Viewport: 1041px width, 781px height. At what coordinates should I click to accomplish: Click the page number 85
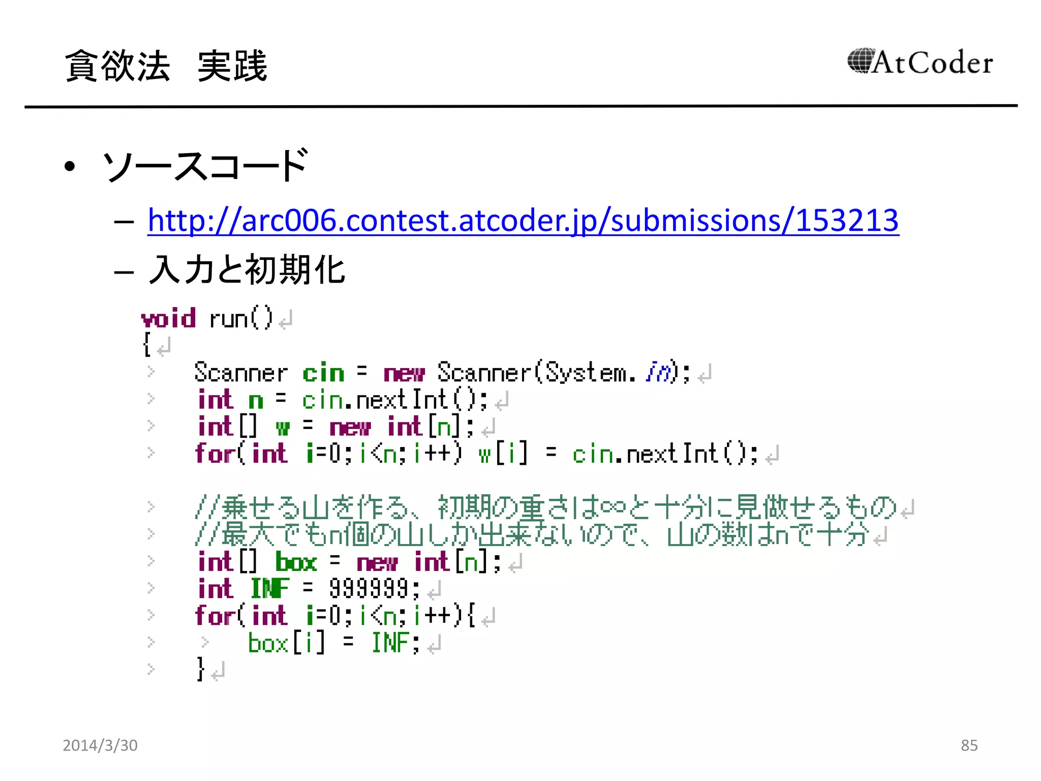[x=969, y=745]
